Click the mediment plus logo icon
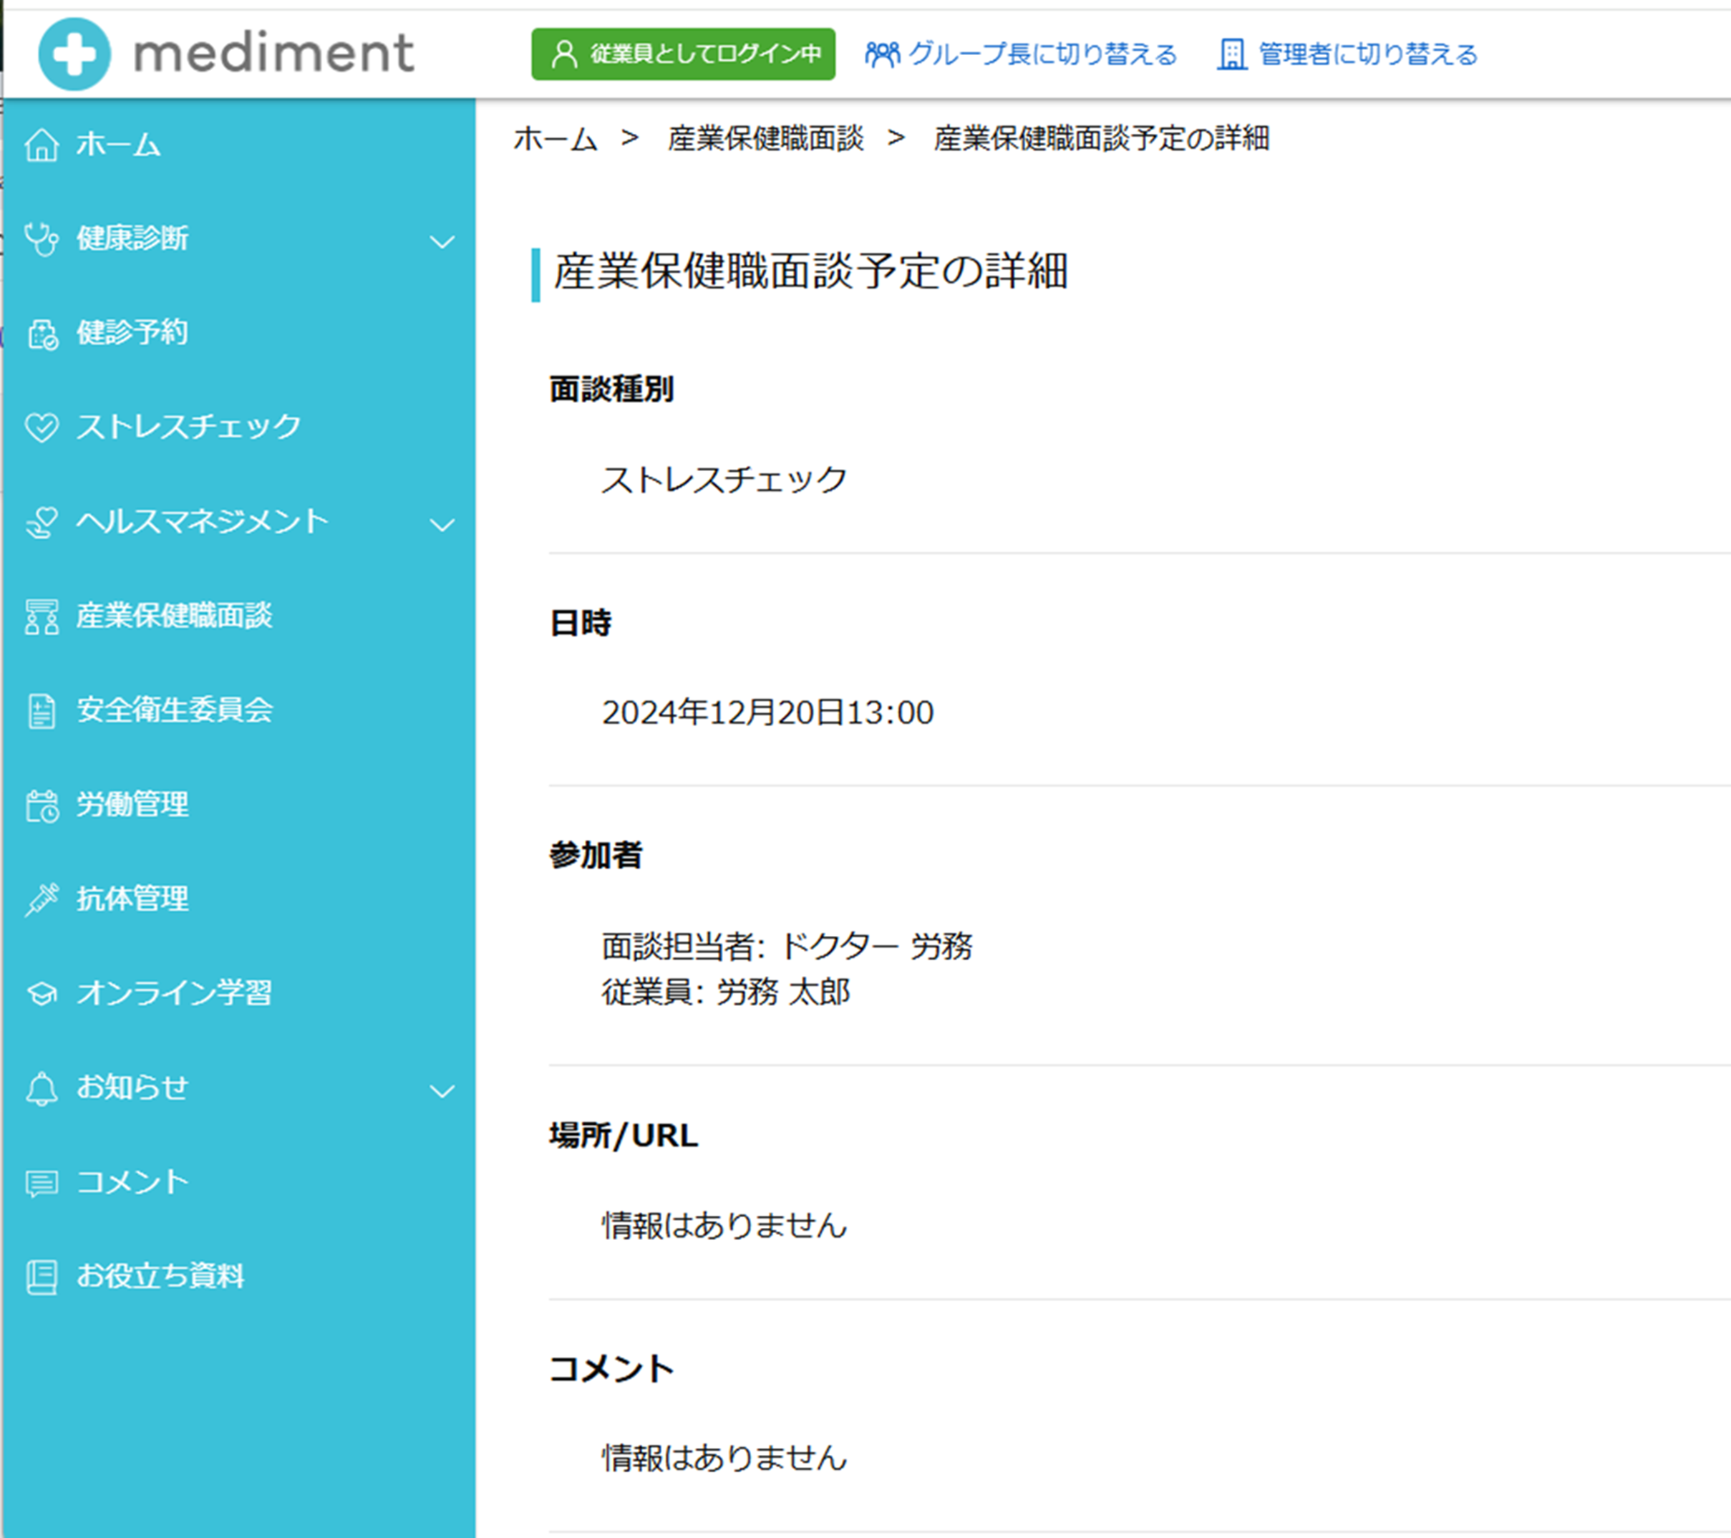Image resolution: width=1731 pixels, height=1538 pixels. pyautogui.click(x=74, y=54)
